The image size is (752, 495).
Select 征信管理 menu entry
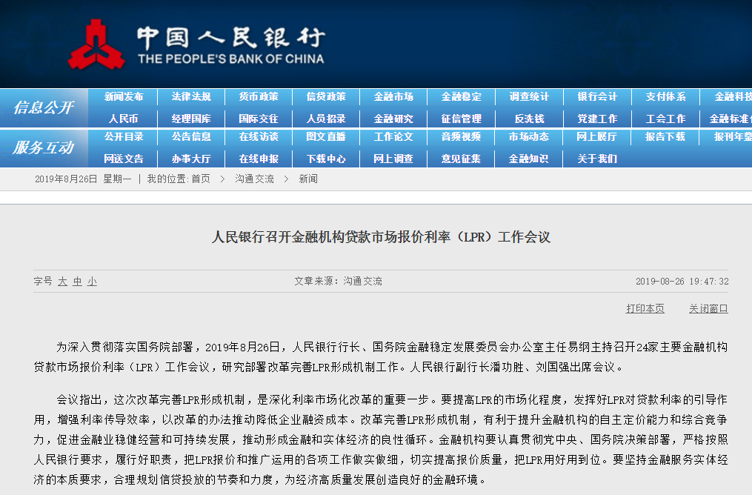click(462, 119)
